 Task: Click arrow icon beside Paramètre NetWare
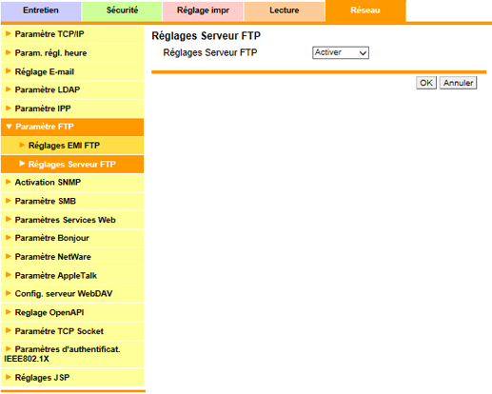tap(9, 256)
